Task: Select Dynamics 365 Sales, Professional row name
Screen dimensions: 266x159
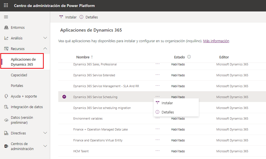Action: click(x=95, y=64)
